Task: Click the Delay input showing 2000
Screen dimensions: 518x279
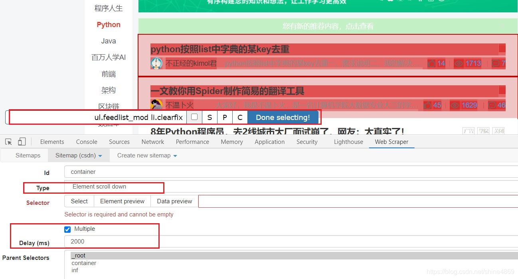Action: point(111,242)
